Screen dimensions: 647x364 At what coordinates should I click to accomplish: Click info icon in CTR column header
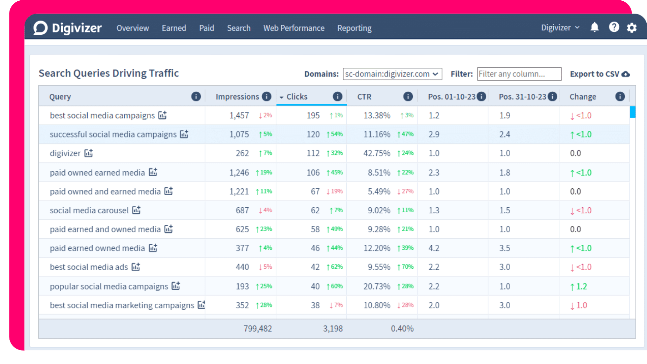(408, 97)
